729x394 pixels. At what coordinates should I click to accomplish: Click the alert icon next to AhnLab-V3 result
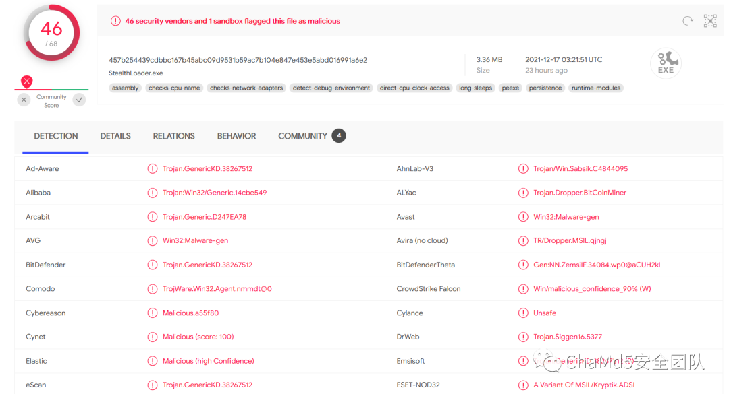523,169
